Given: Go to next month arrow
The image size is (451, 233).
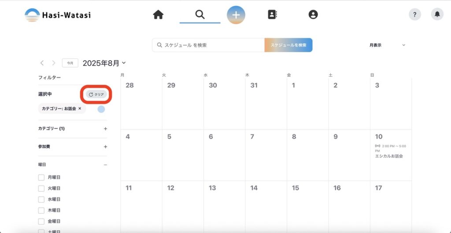Looking at the screenshot, I should click(x=54, y=63).
